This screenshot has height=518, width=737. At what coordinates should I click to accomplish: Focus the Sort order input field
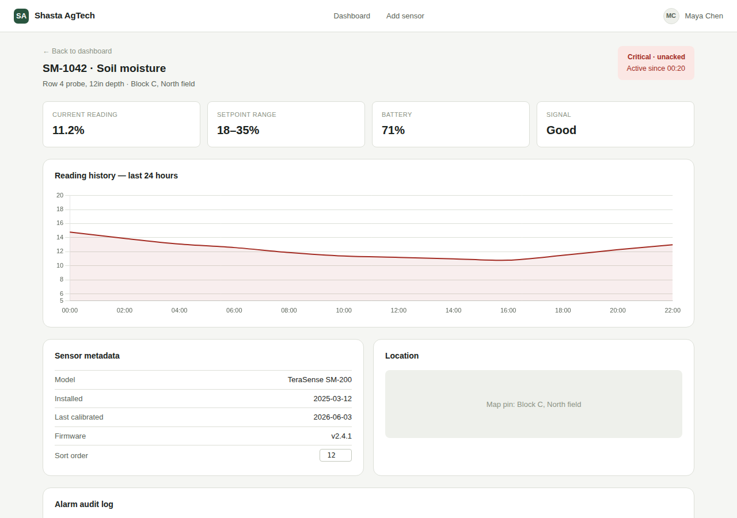point(336,455)
